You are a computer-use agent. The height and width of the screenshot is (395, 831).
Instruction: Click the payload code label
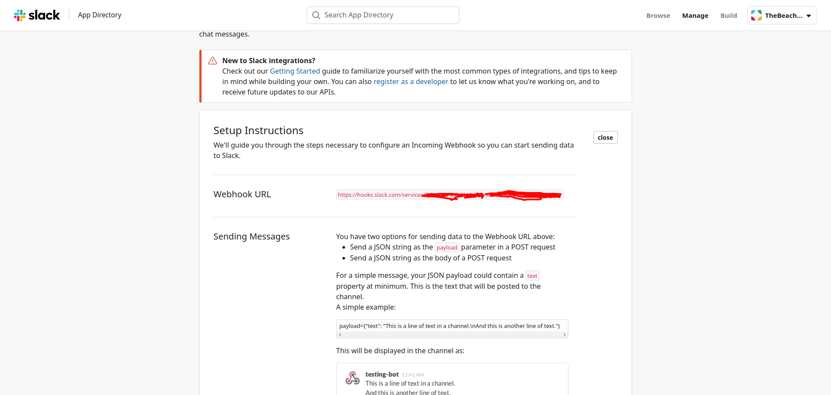[x=447, y=247]
